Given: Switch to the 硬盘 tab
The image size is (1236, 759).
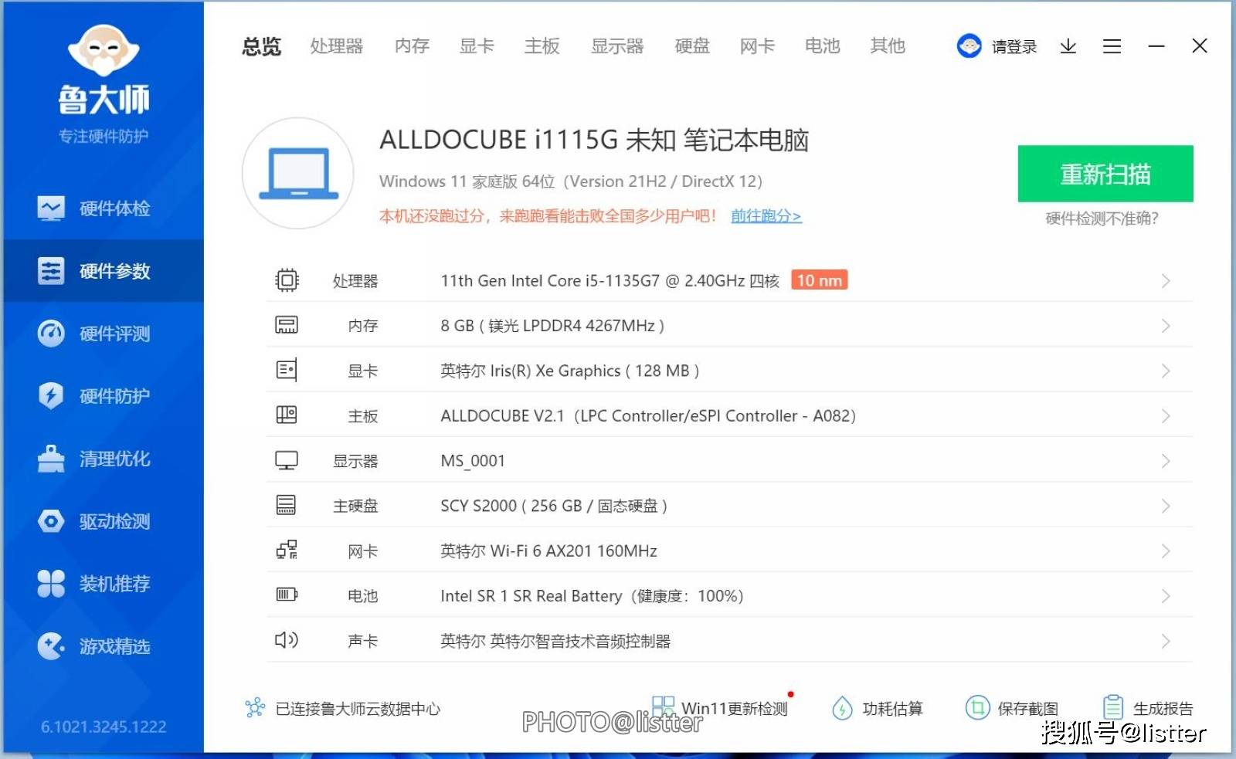Looking at the screenshot, I should [692, 46].
